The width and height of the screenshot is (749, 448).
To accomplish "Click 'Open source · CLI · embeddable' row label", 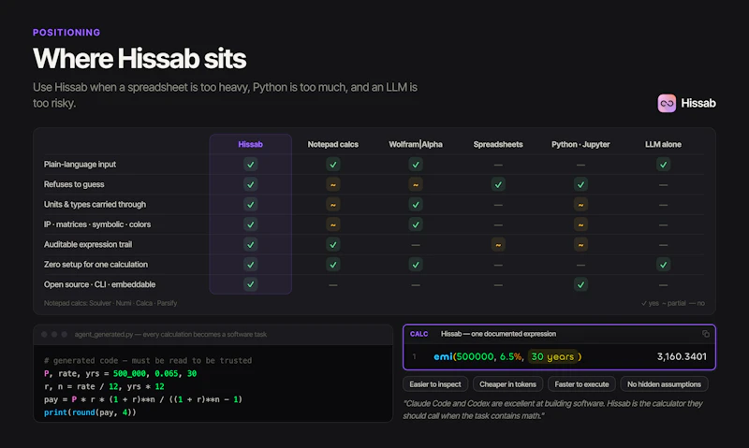I will (100, 284).
